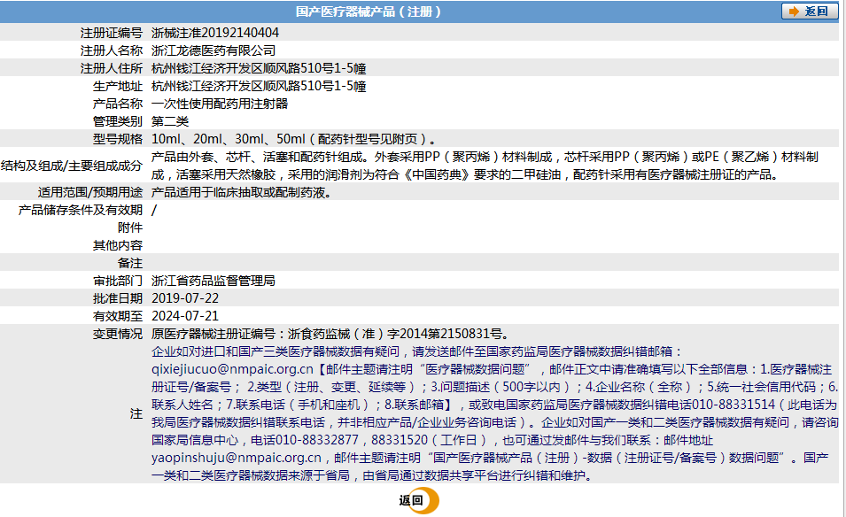Click phone number 010-88331514 in the notice

(733, 405)
